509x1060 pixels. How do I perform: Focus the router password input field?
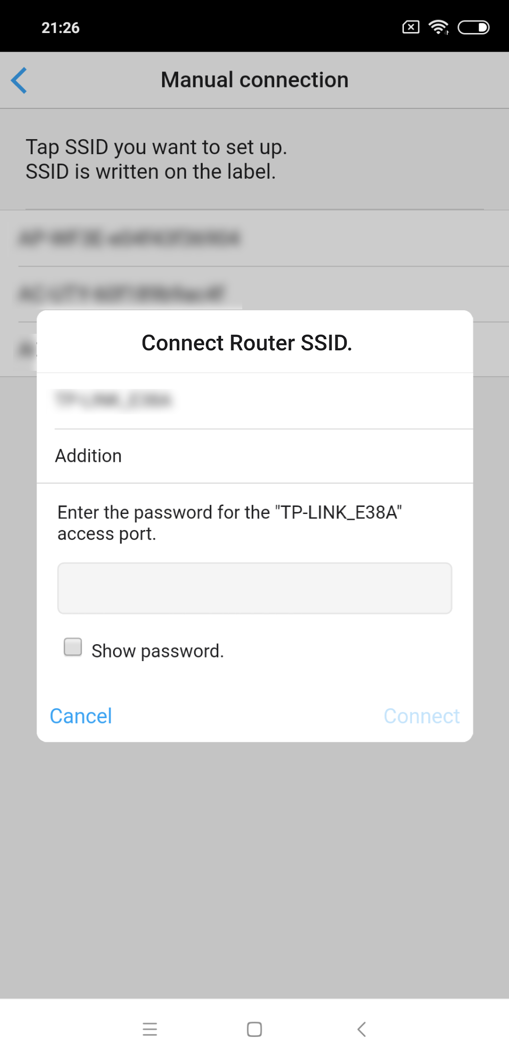(254, 588)
